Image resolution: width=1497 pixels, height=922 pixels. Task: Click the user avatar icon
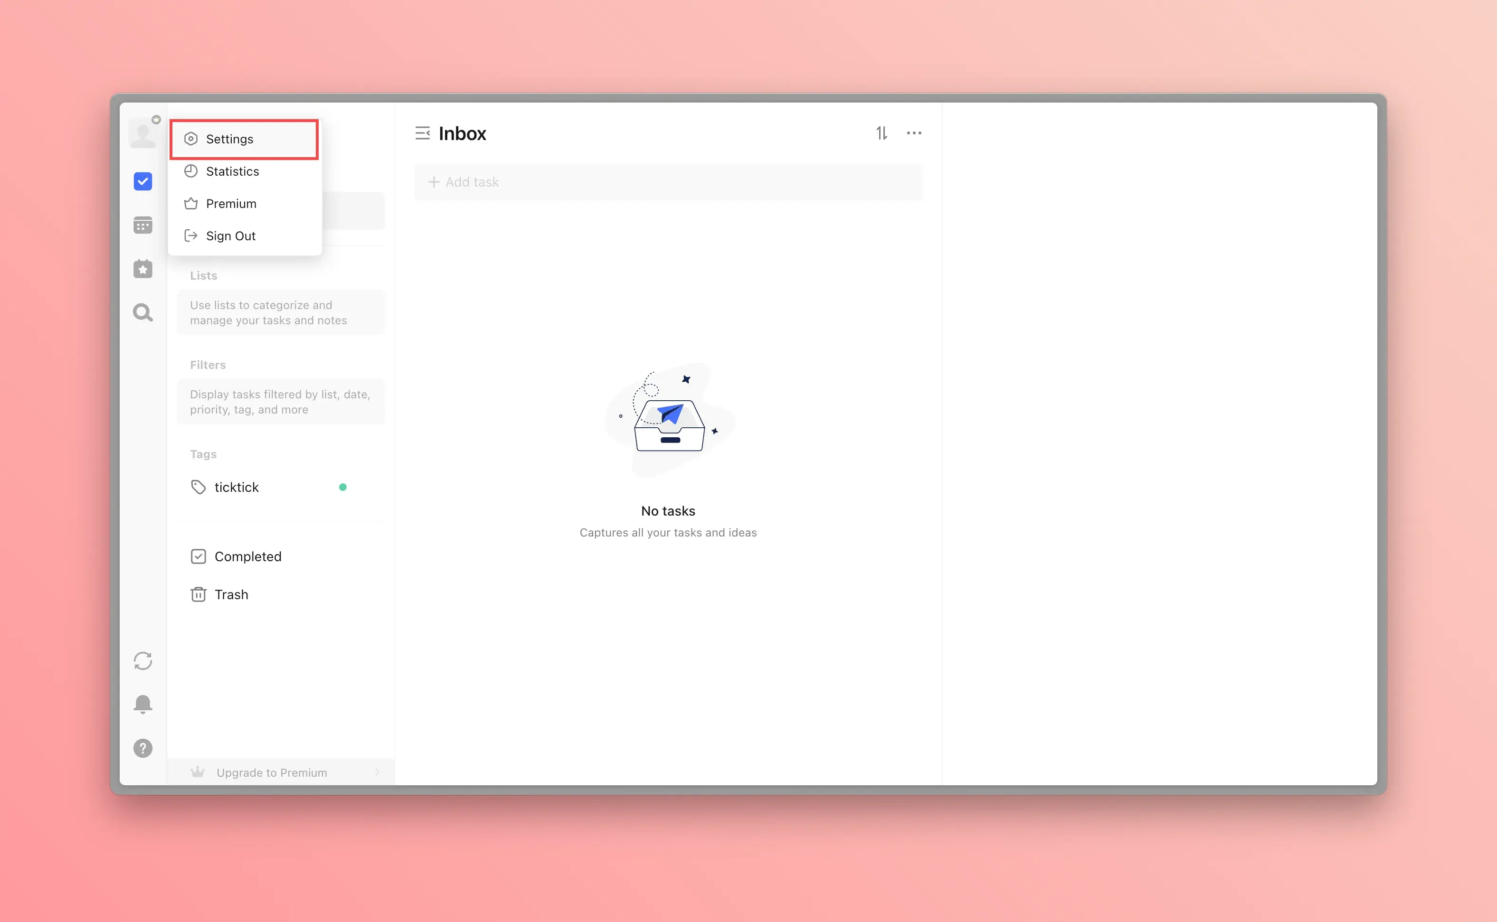[x=143, y=134]
